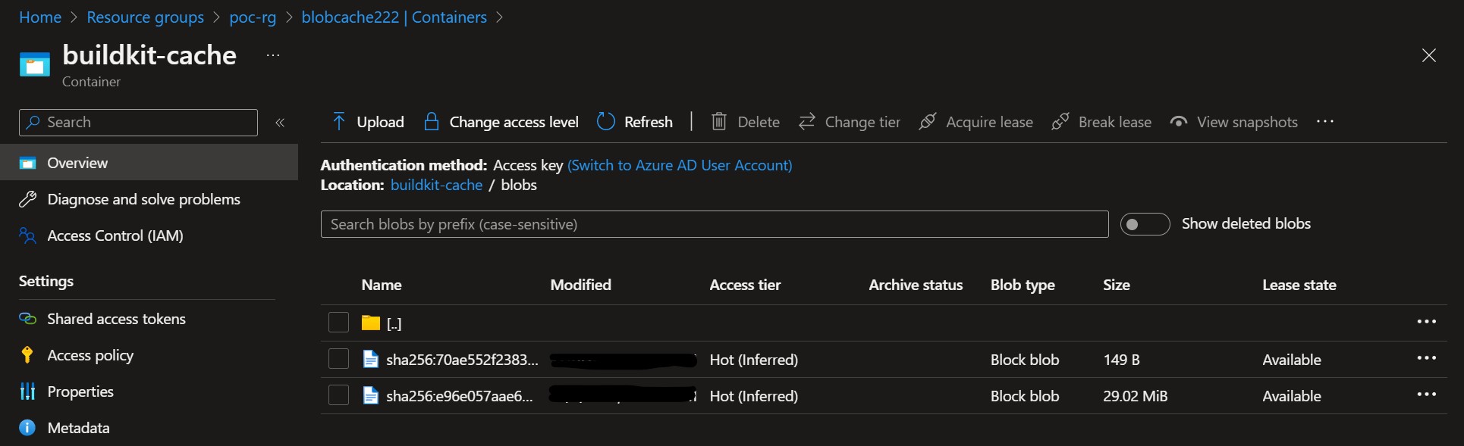Click the Size column header
The width and height of the screenshot is (1464, 446).
coord(1116,285)
